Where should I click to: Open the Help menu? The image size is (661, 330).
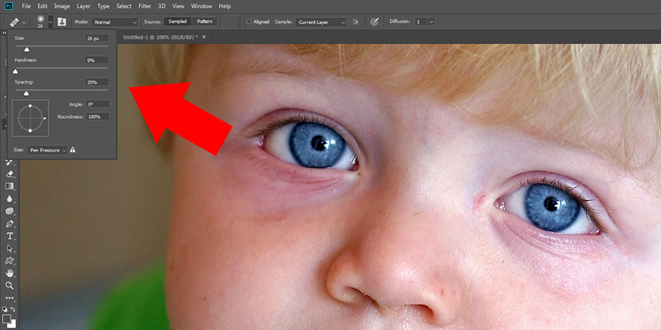coord(225,7)
